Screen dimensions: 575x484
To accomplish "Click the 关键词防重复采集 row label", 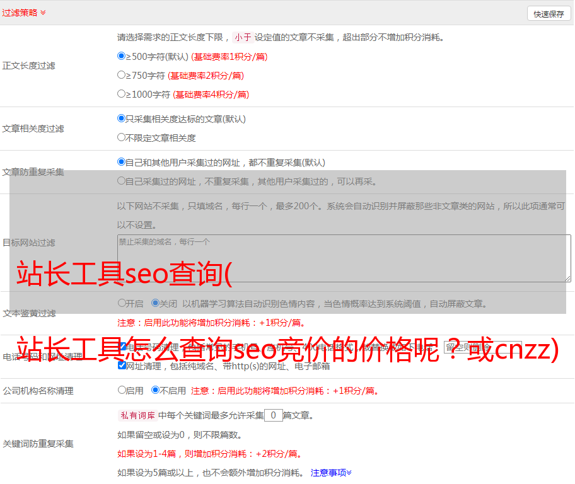I will tap(38, 444).
